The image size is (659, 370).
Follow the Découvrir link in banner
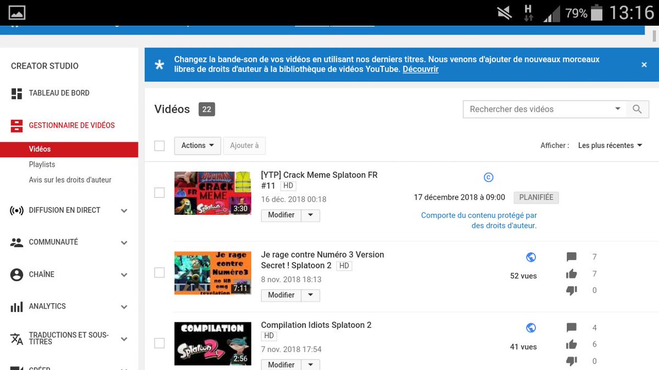tap(421, 70)
